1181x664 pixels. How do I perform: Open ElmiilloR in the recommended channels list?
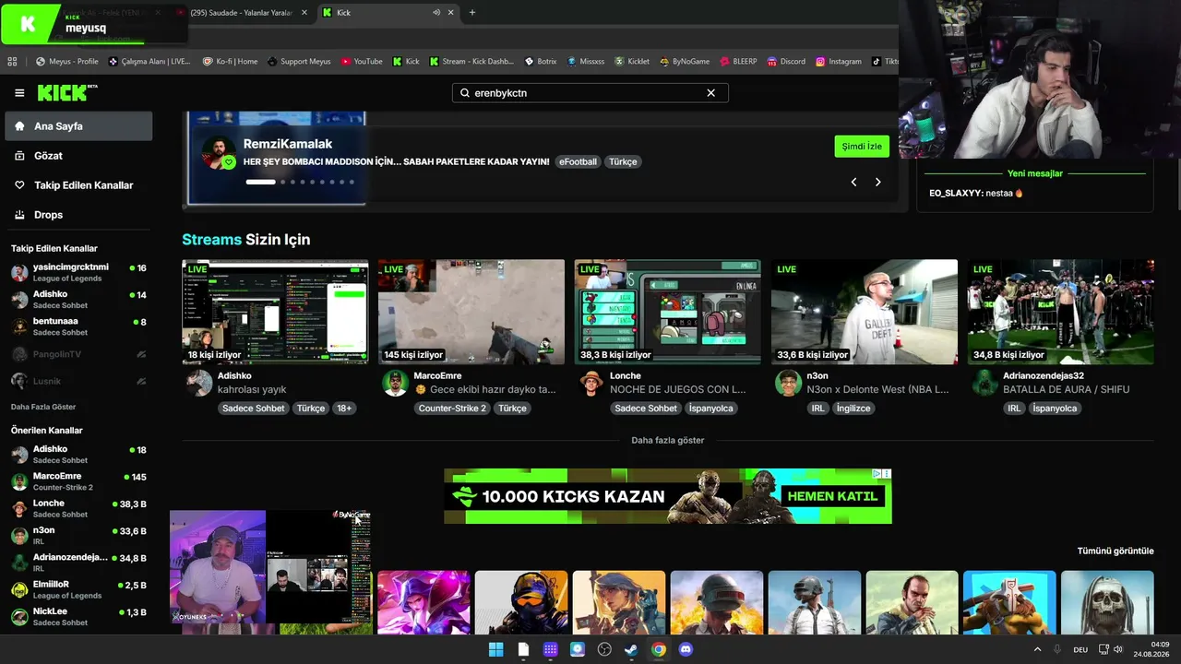pos(78,589)
